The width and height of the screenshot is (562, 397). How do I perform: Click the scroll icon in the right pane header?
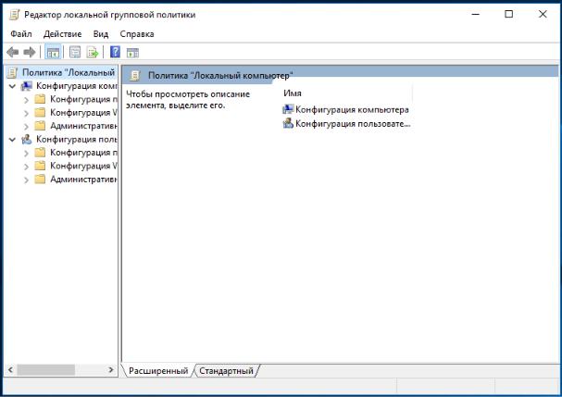click(x=135, y=76)
